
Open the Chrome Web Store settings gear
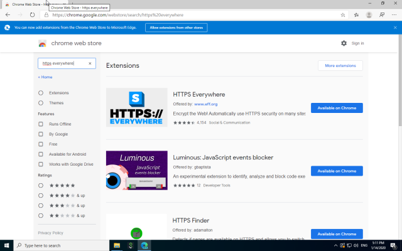pos(344,43)
